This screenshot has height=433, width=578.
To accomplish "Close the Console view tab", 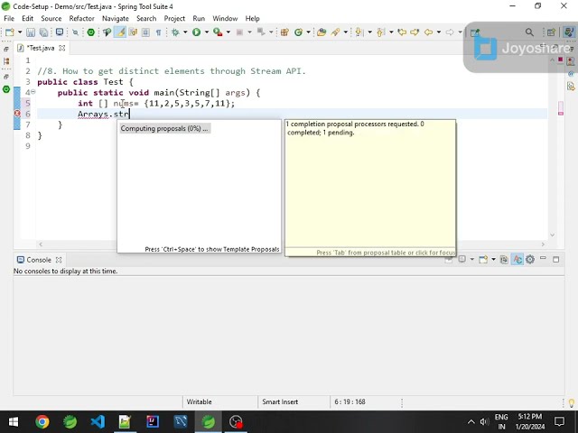I will pos(59,260).
